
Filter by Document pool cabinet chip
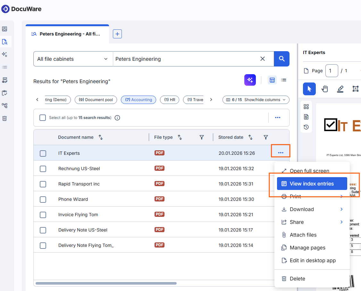pos(96,100)
